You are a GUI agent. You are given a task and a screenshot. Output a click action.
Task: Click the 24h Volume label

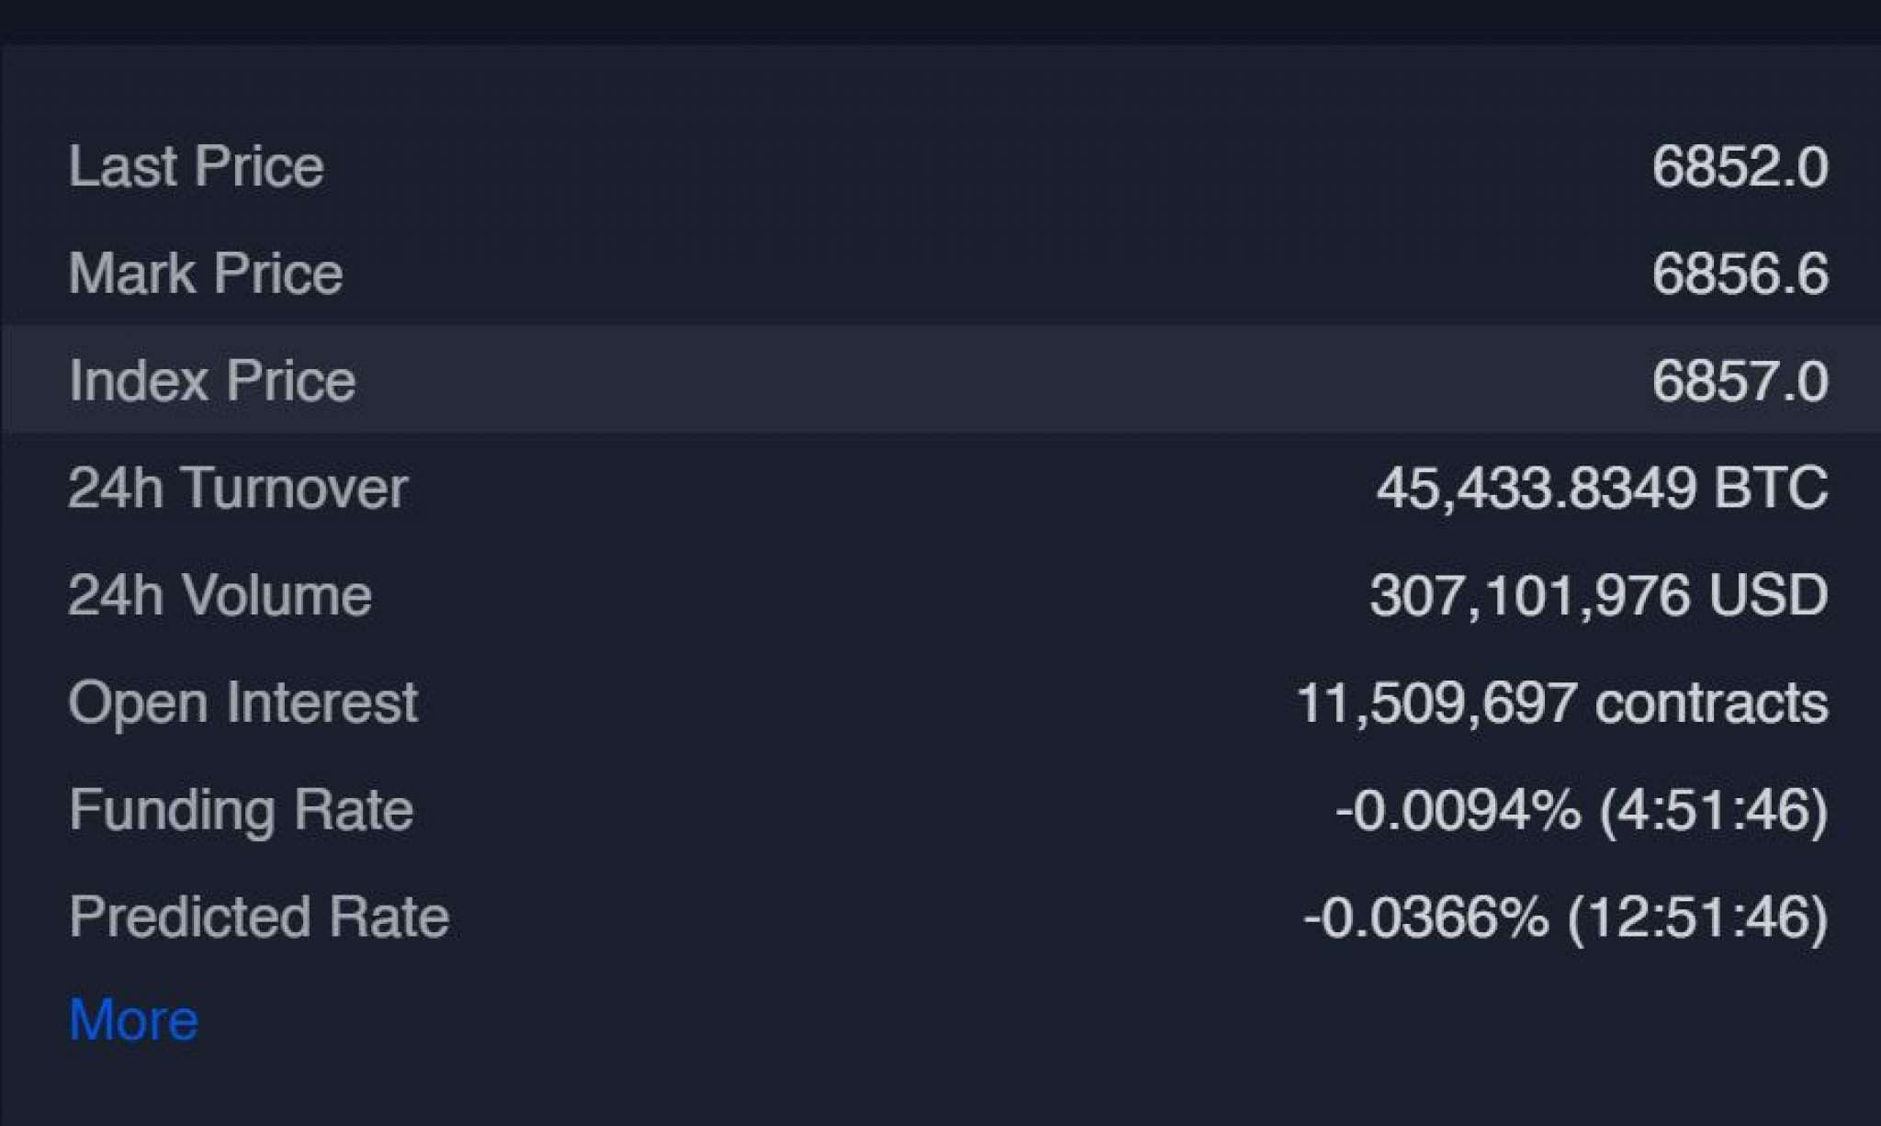pos(220,595)
